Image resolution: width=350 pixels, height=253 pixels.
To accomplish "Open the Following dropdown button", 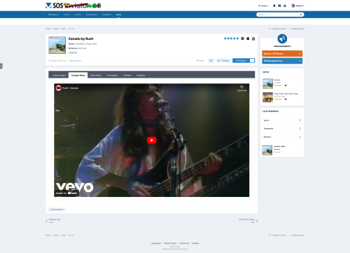I will coord(241,60).
